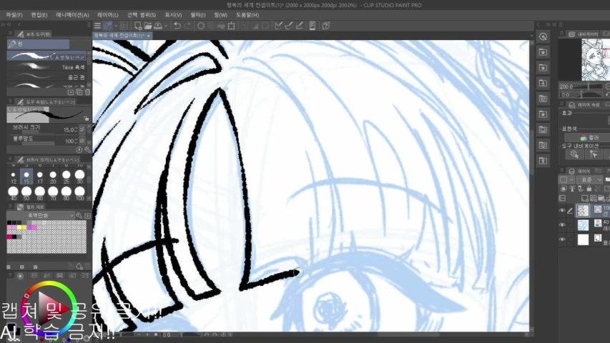Click the new document icon in command bar
The width and height of the screenshot is (610, 343).
pyautogui.click(x=138, y=26)
